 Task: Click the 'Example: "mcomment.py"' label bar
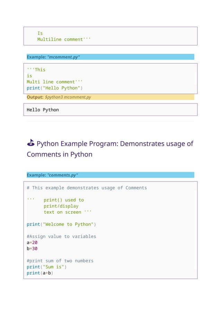[110, 57]
